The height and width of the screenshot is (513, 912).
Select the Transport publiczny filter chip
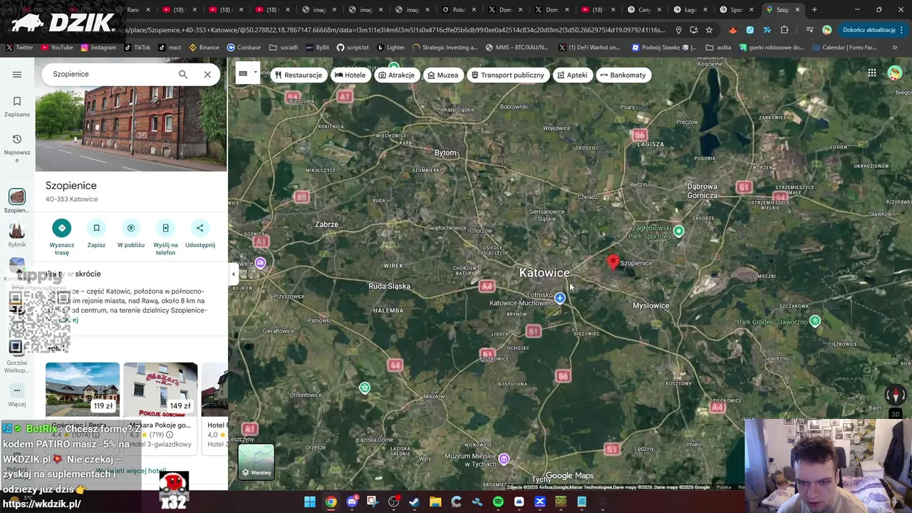(508, 75)
